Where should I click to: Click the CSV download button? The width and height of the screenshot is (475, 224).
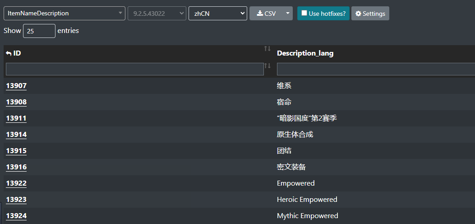266,14
